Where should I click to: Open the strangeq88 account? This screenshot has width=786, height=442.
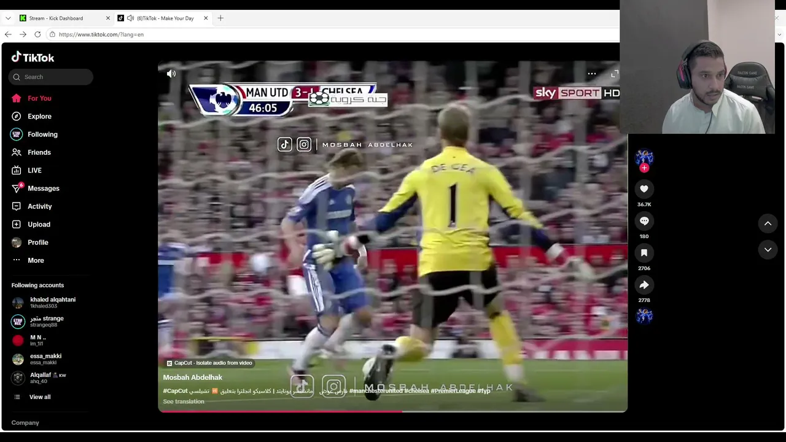click(37, 322)
